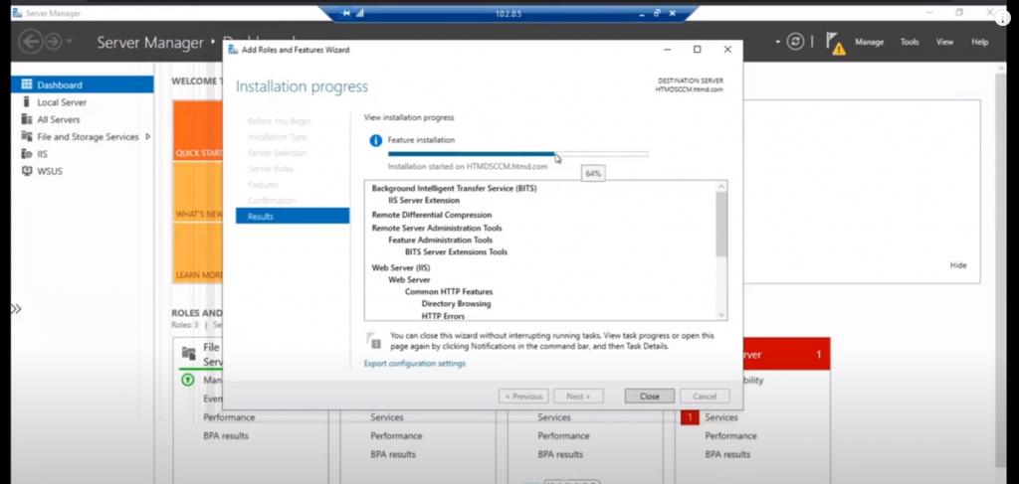1019x484 pixels.
Task: Open the Tools menu
Action: 910,42
